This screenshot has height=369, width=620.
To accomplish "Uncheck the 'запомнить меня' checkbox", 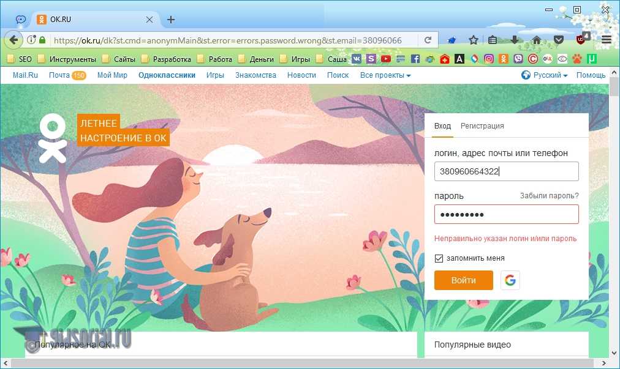I will (x=439, y=258).
